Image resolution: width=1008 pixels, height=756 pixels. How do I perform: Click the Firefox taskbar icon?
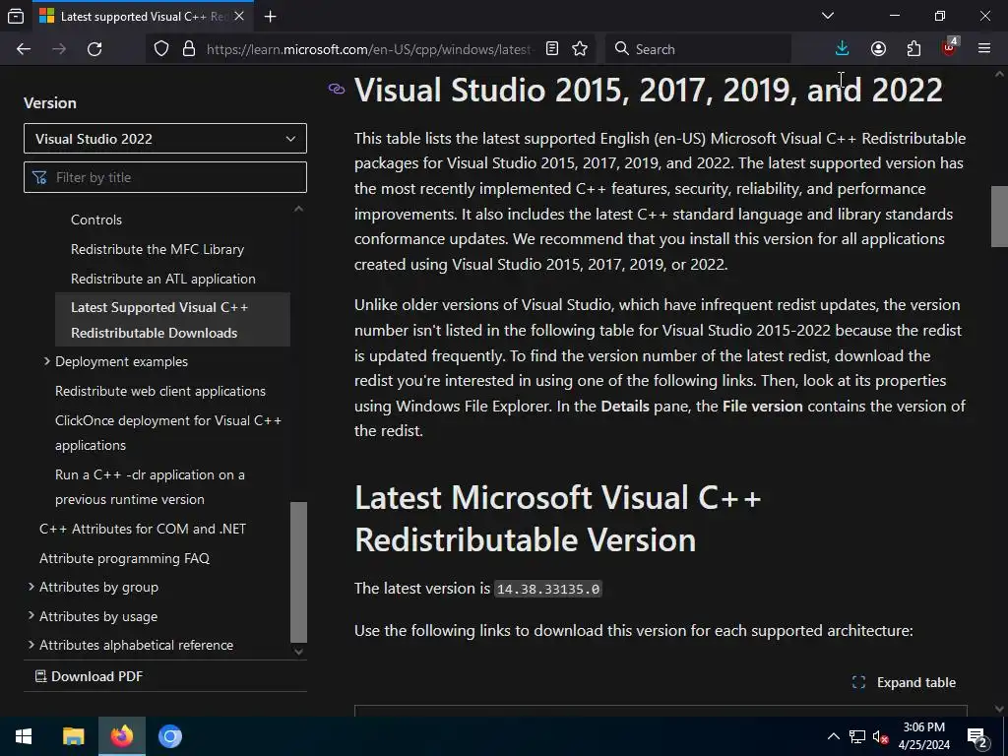(x=121, y=736)
